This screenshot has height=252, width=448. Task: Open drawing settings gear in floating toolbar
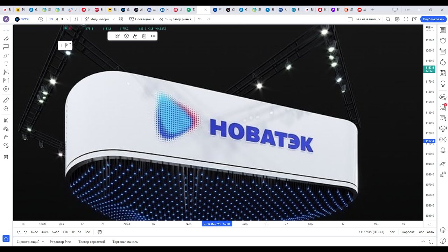126,36
